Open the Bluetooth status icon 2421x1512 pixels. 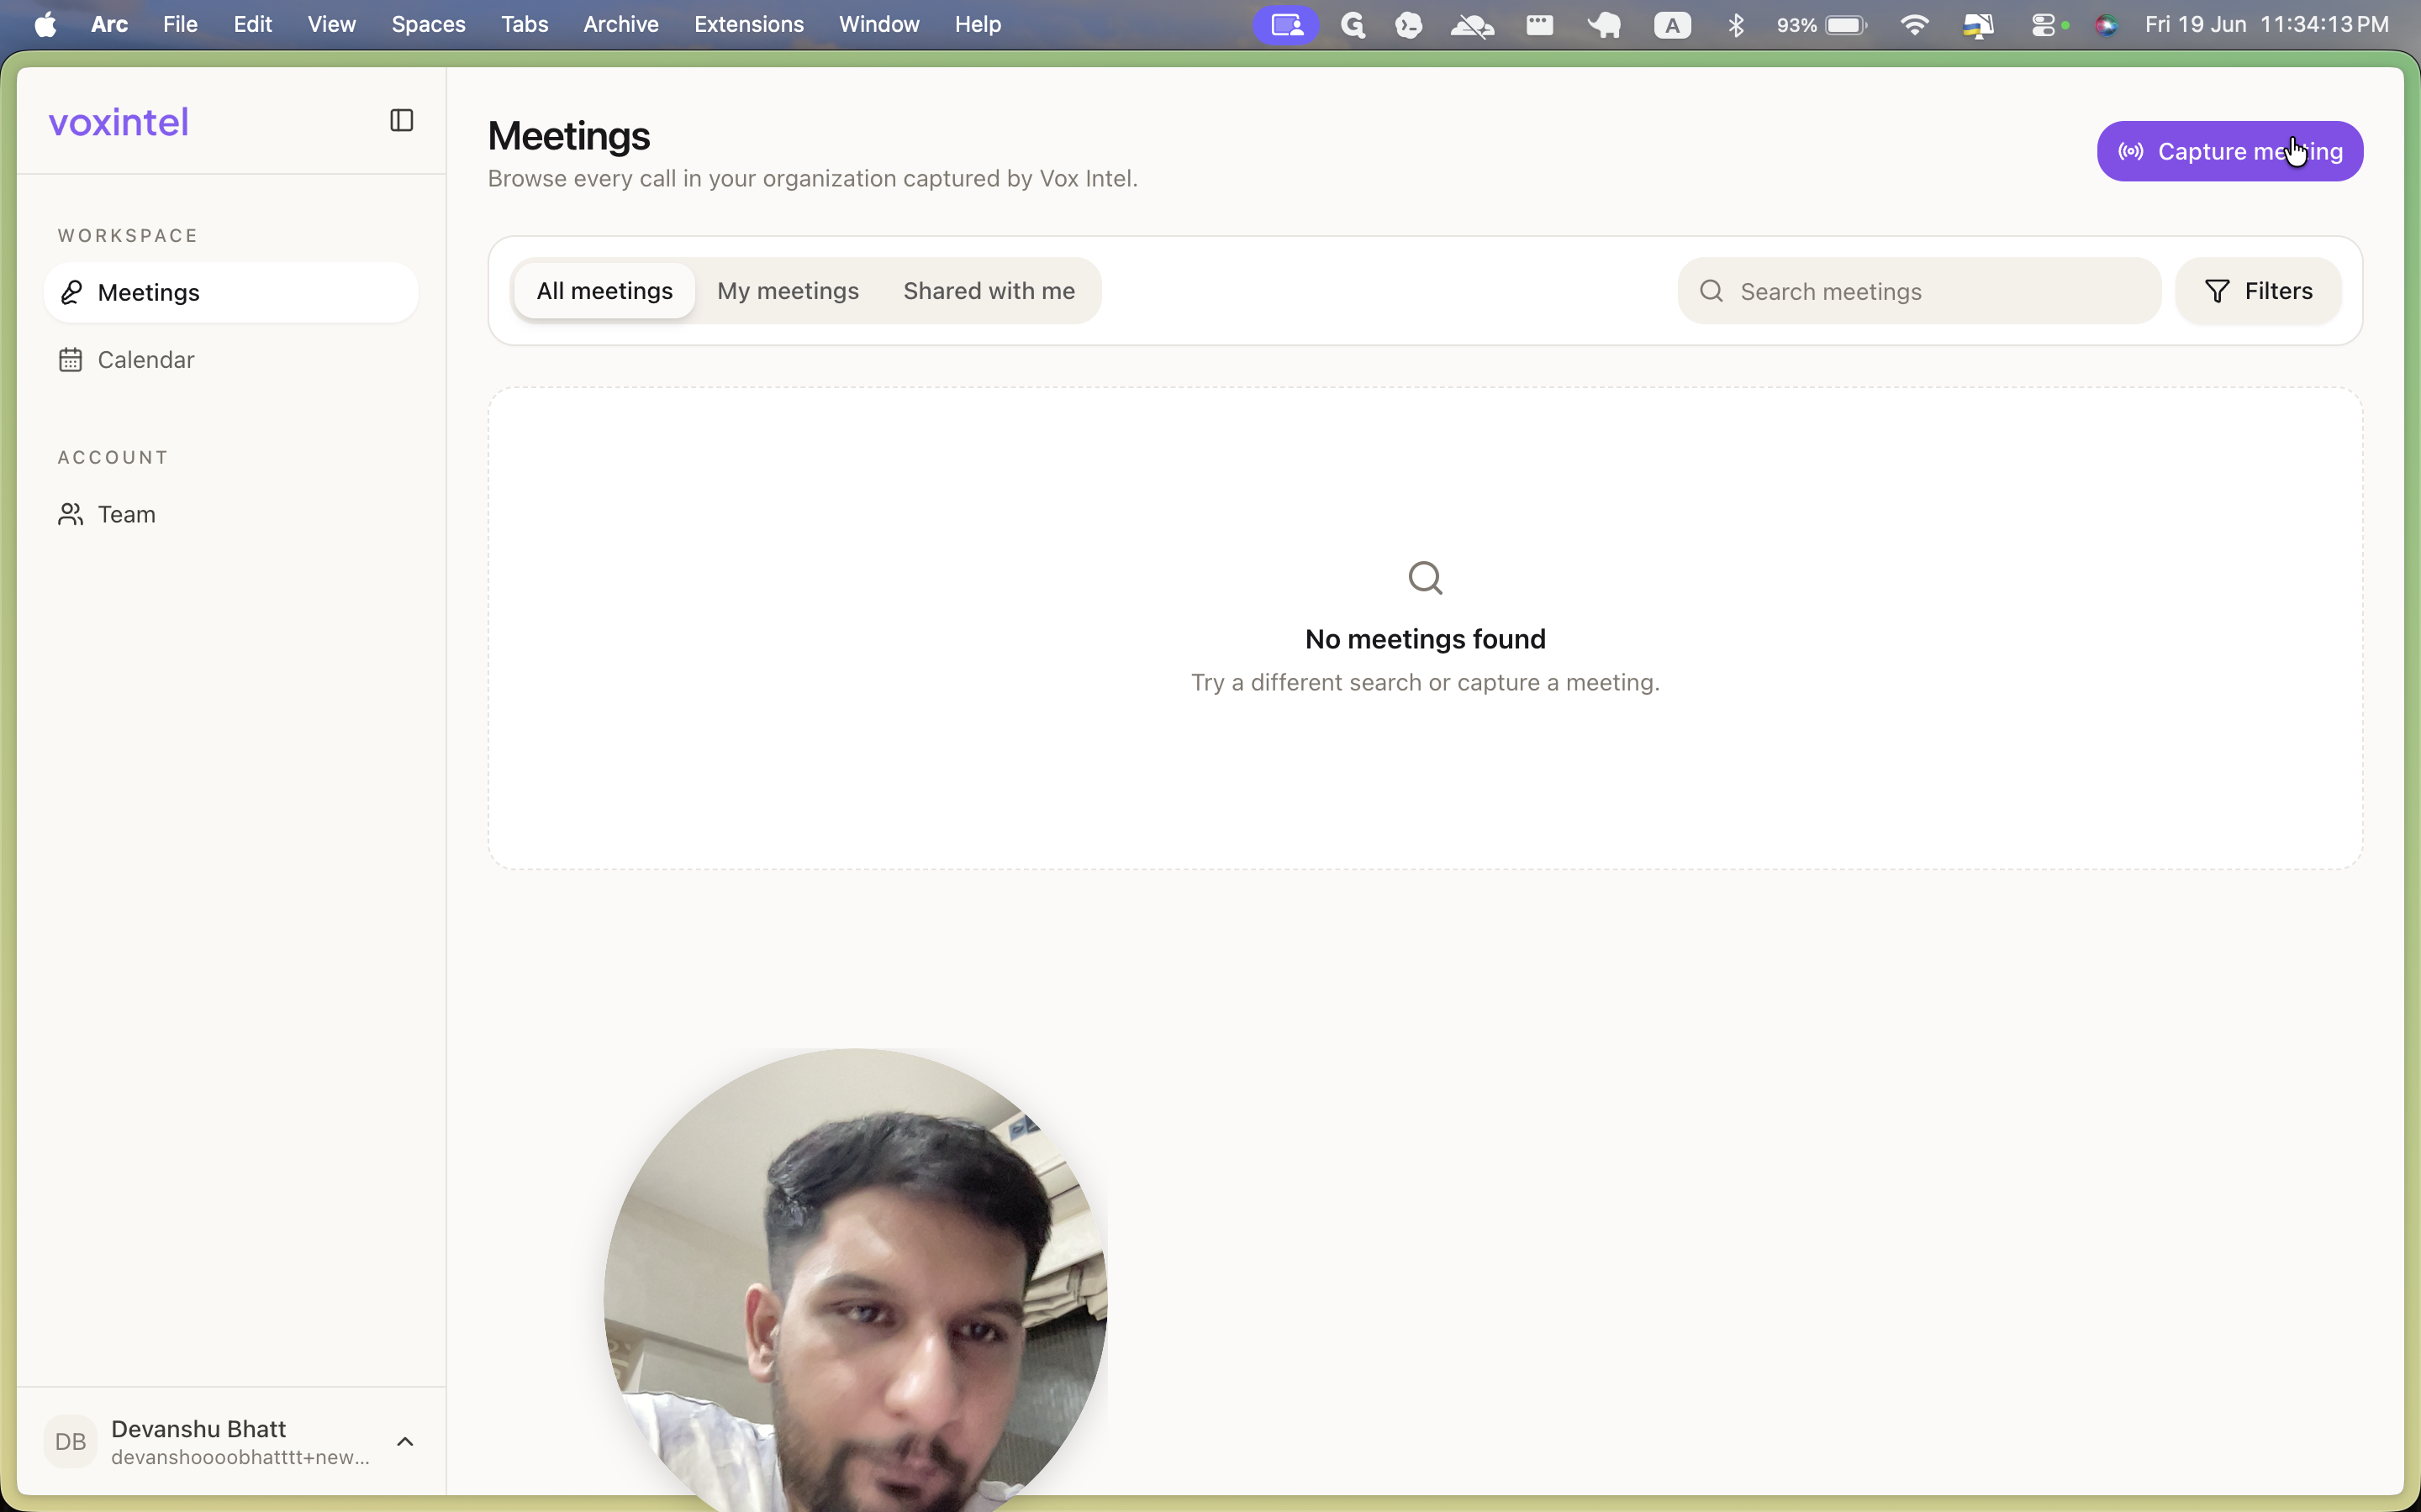1736,25
